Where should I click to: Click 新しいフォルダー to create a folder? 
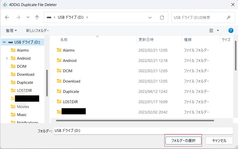coord(37,30)
